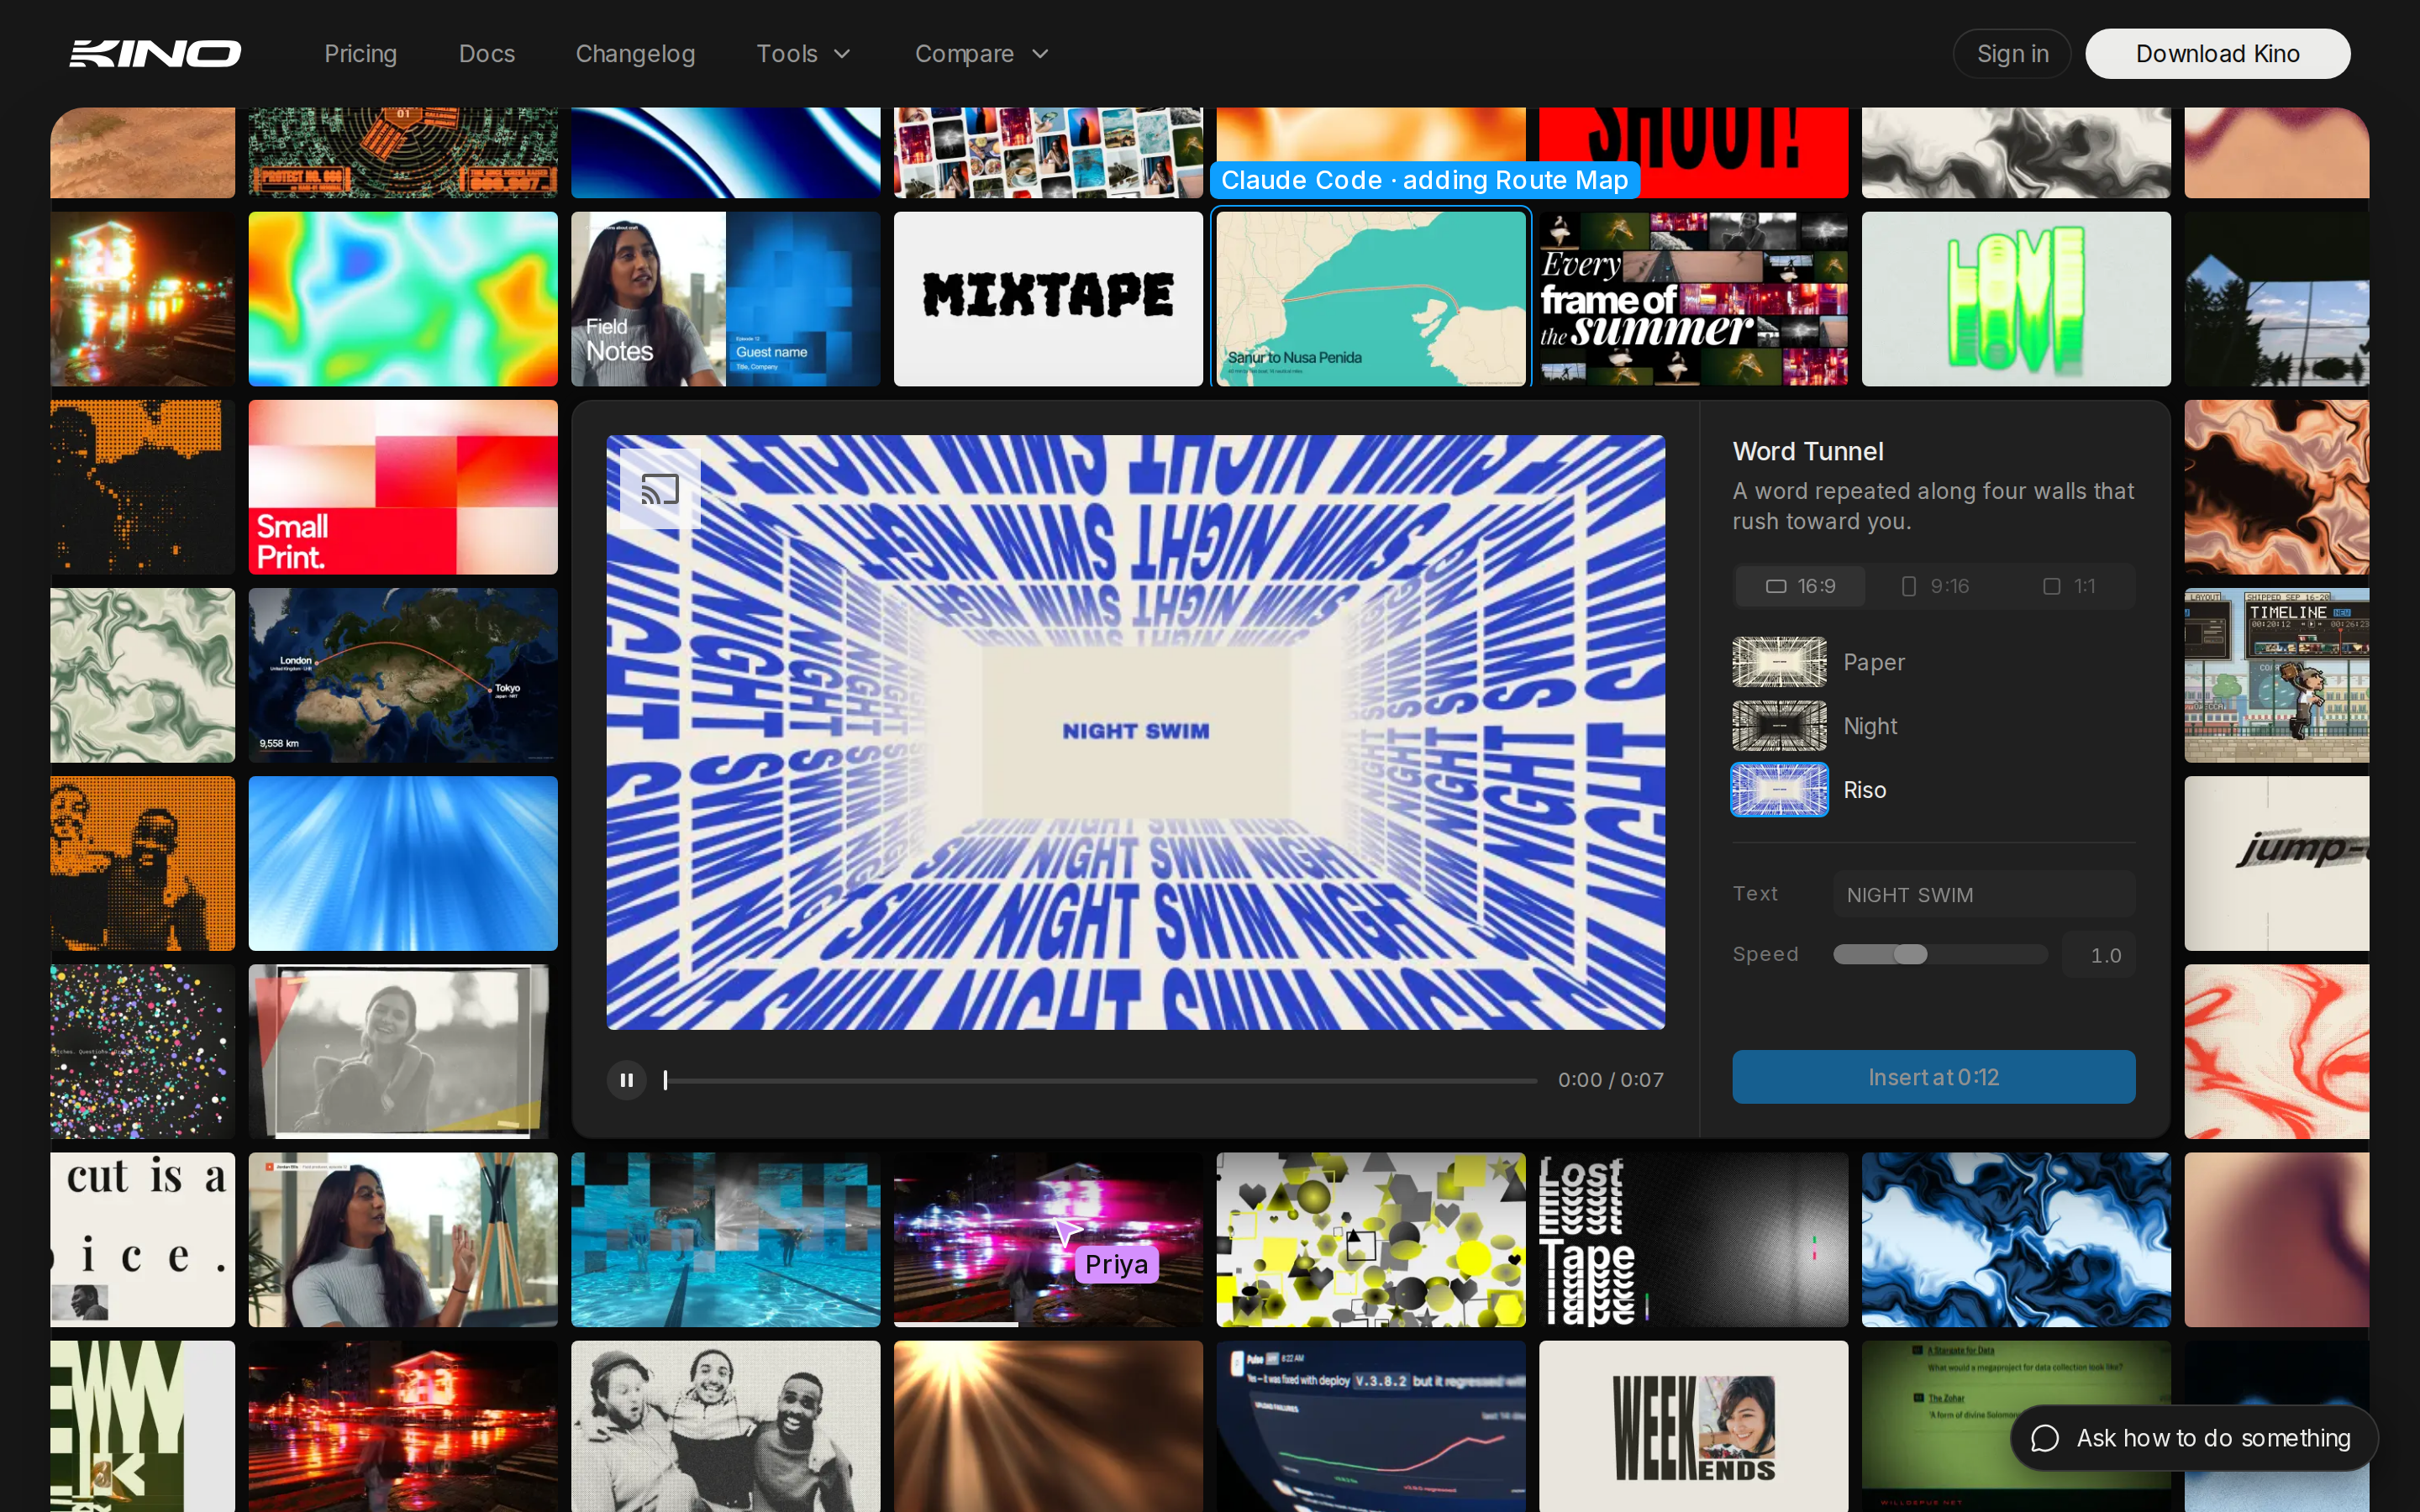This screenshot has width=2420, height=1512.
Task: Click the Priya cursor label
Action: click(1116, 1264)
